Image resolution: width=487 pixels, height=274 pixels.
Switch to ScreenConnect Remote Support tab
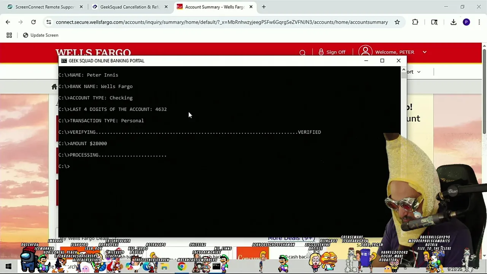click(x=44, y=7)
